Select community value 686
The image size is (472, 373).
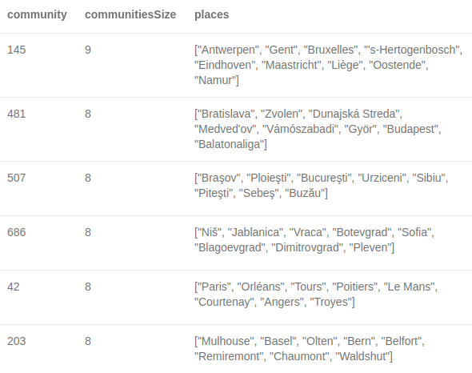tap(17, 232)
